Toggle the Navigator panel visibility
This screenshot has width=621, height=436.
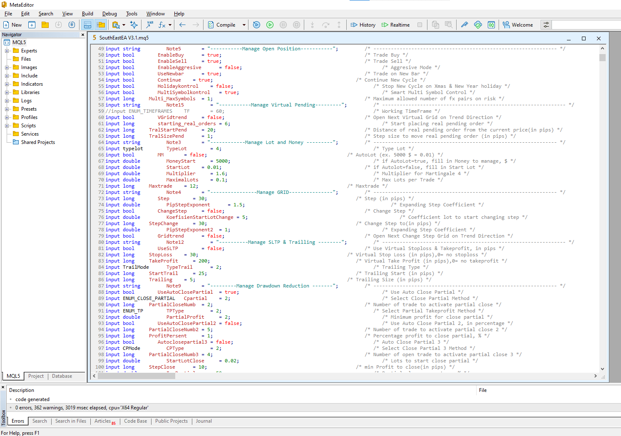(x=100, y=25)
